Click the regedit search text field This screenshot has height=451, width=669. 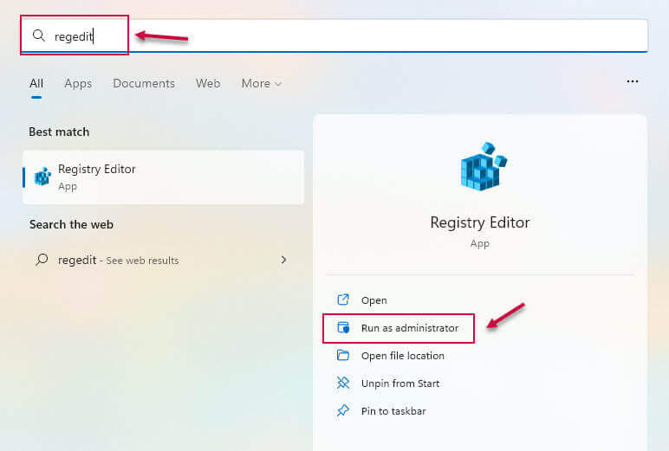(x=334, y=35)
